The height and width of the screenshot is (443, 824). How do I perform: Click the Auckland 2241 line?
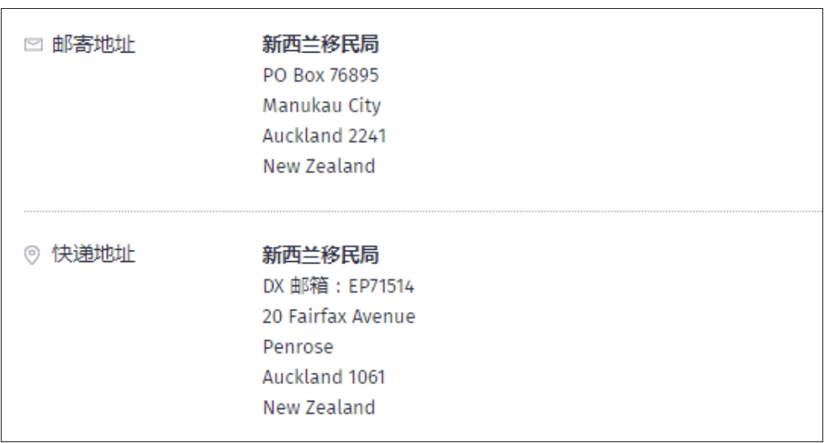[325, 136]
